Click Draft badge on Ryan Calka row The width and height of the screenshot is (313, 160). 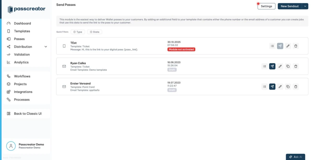coord(172,70)
